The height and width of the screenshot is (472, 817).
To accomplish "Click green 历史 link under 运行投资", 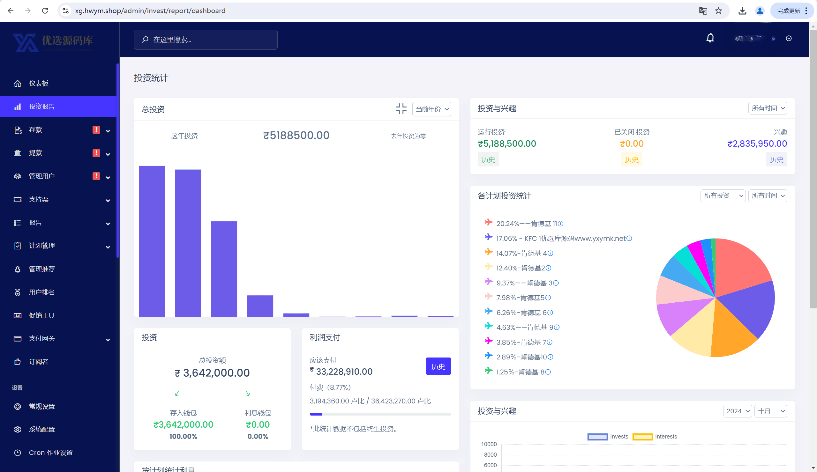I will pyautogui.click(x=488, y=160).
